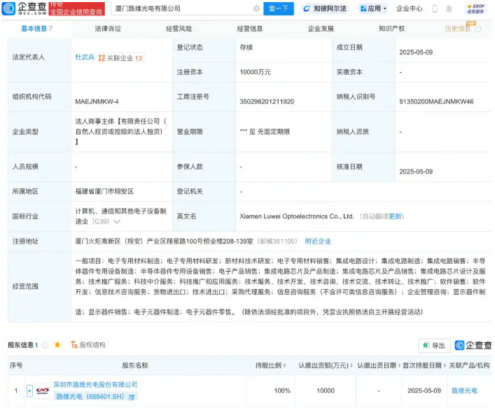The width and height of the screenshot is (495, 413).
Task: Click the 福建省厦门市翔安区 region value
Action: coord(104,192)
